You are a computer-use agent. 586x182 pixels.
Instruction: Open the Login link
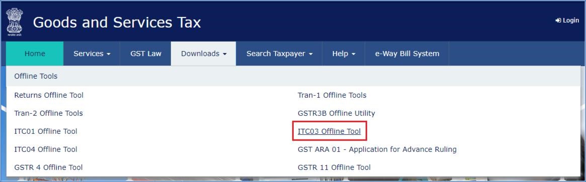coord(567,21)
